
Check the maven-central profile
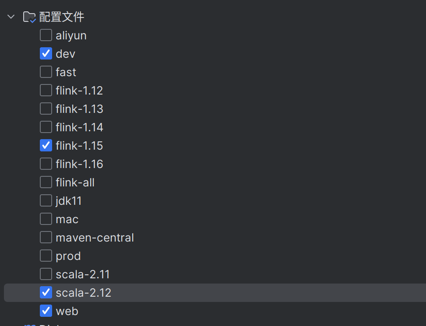pos(46,237)
